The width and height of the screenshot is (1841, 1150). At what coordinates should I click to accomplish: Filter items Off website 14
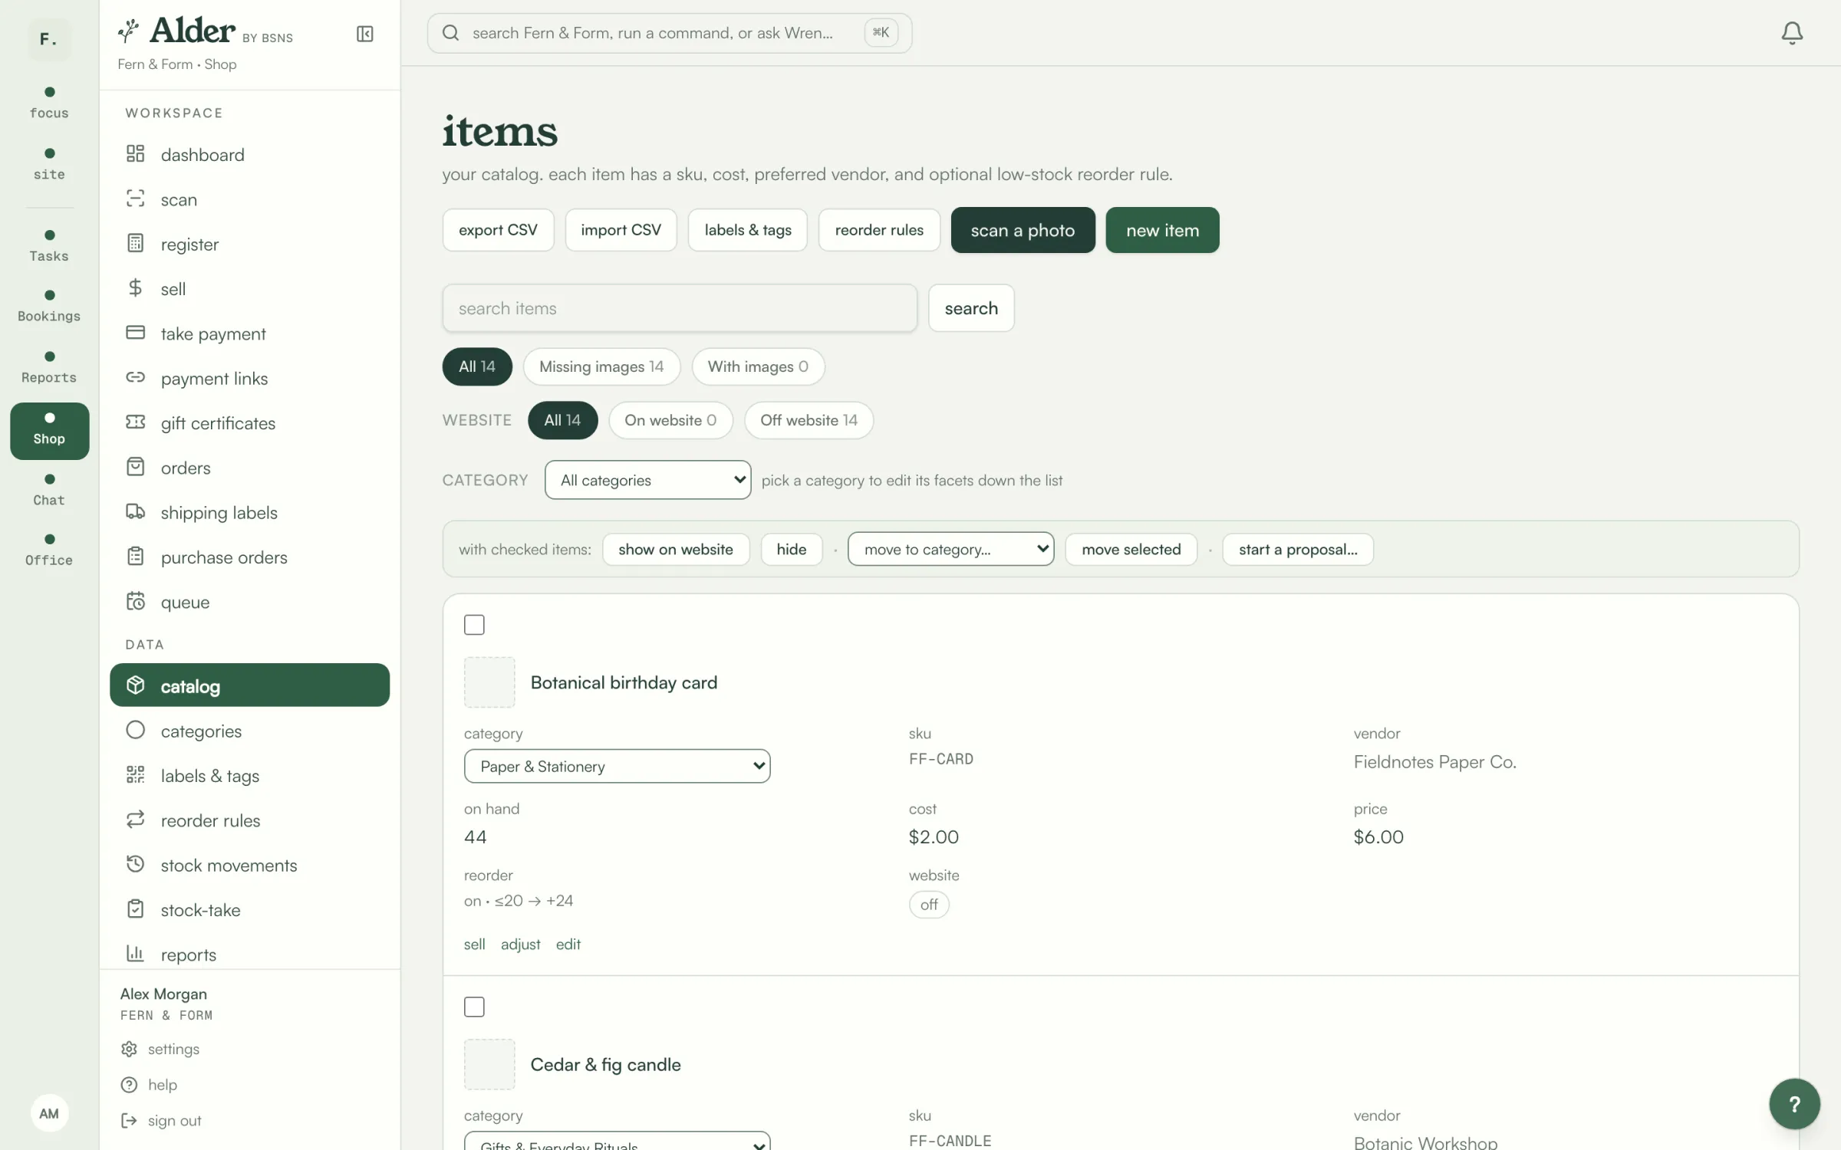(x=809, y=420)
